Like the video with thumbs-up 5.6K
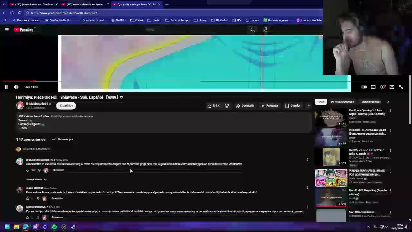Viewport: 412px width, 232px height. pos(213,106)
